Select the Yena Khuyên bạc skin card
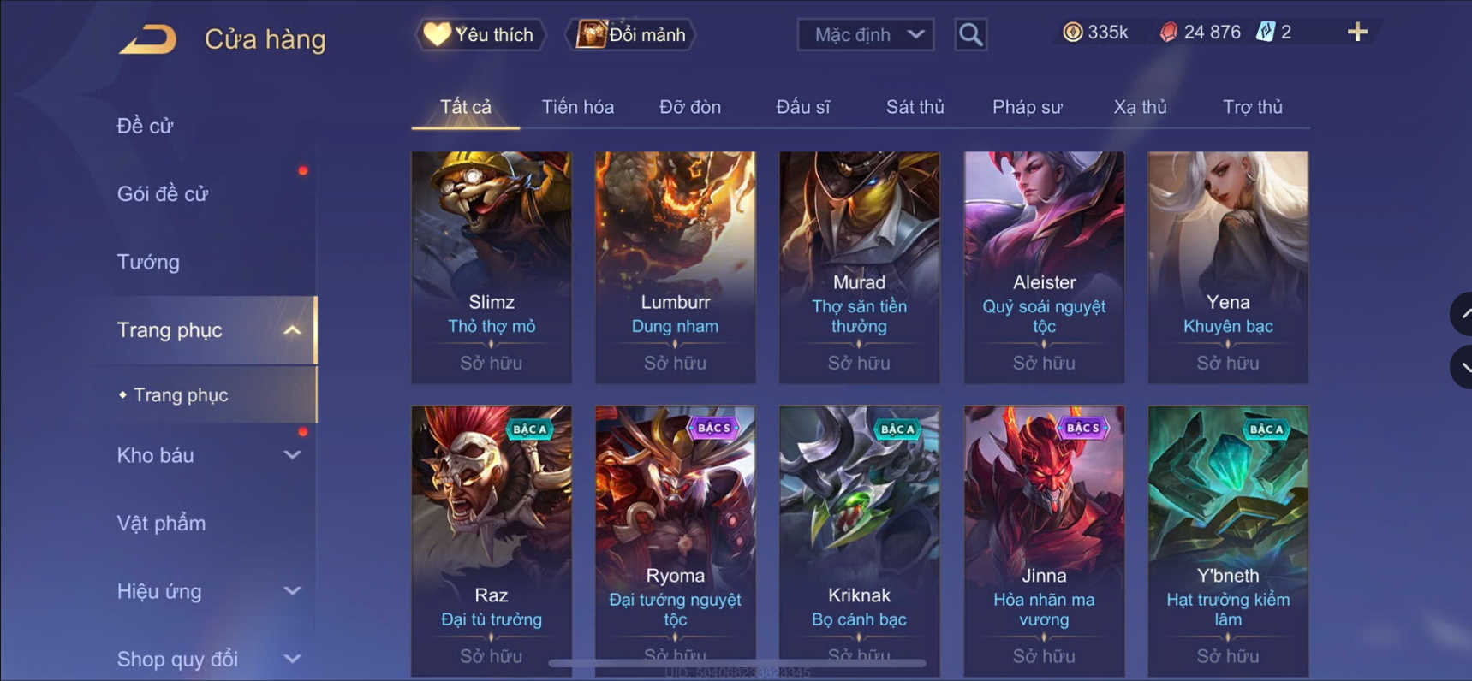1472x681 pixels. click(1228, 267)
